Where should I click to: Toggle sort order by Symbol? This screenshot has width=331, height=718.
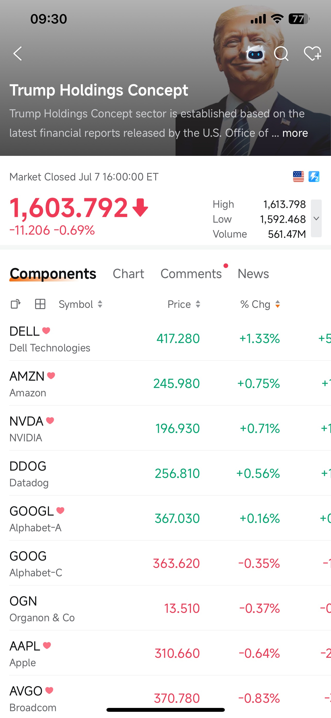(x=81, y=304)
